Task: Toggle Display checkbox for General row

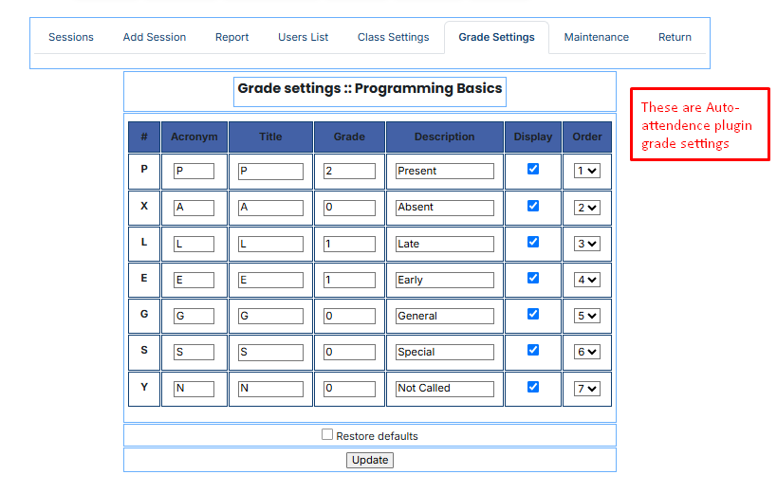Action: point(533,315)
